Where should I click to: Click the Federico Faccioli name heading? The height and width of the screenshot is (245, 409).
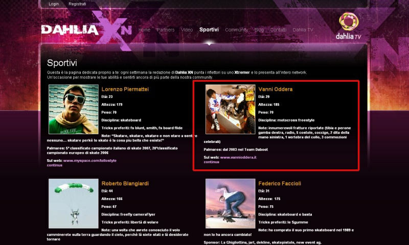(280, 183)
